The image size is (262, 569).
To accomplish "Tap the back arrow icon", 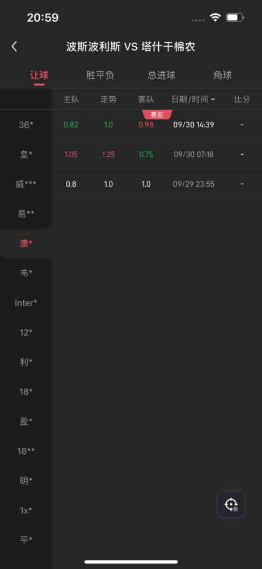I will tap(14, 47).
